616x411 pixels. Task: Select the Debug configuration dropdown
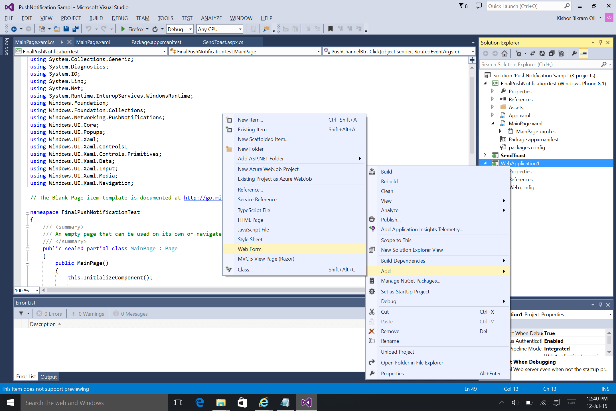coord(181,29)
